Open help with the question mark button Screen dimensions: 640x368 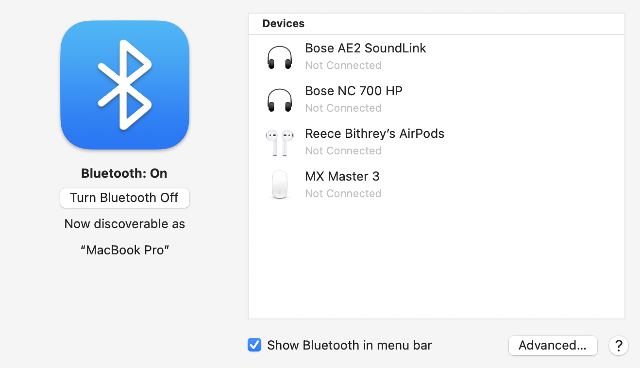tap(619, 346)
